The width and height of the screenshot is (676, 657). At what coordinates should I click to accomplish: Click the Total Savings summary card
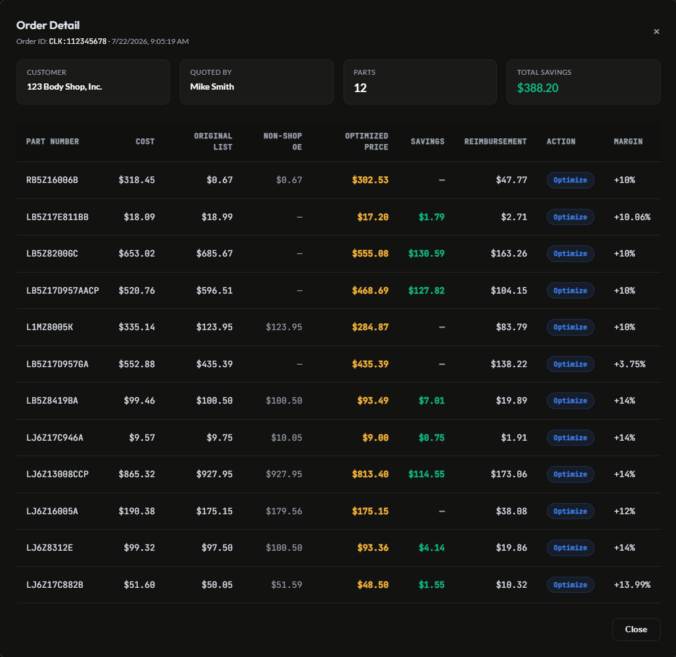pos(583,82)
